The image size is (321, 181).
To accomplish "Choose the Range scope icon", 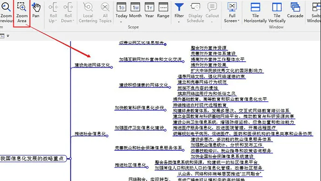I will (x=163, y=10).
